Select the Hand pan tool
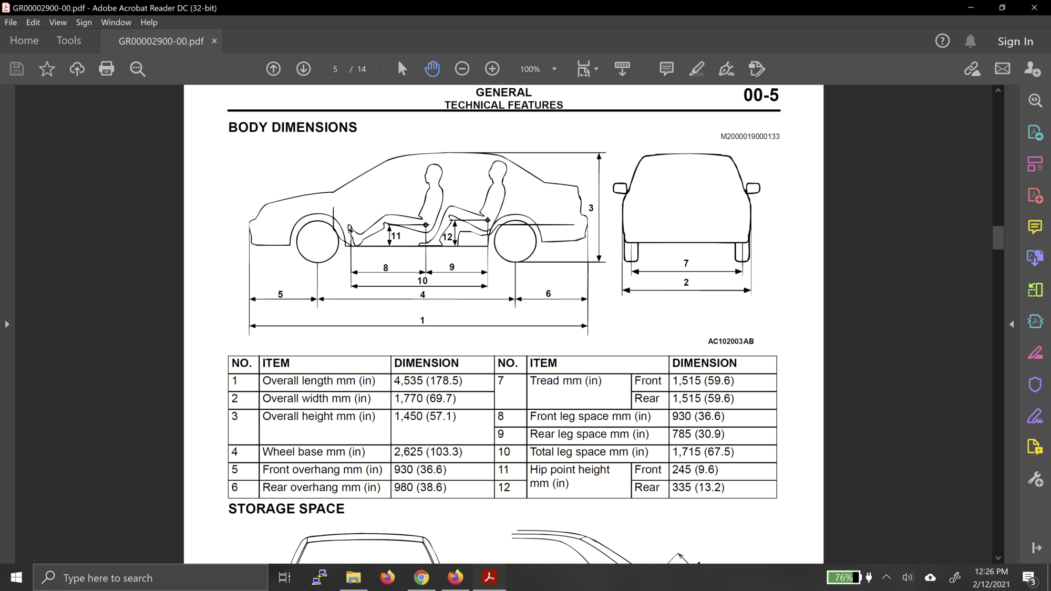 click(432, 69)
